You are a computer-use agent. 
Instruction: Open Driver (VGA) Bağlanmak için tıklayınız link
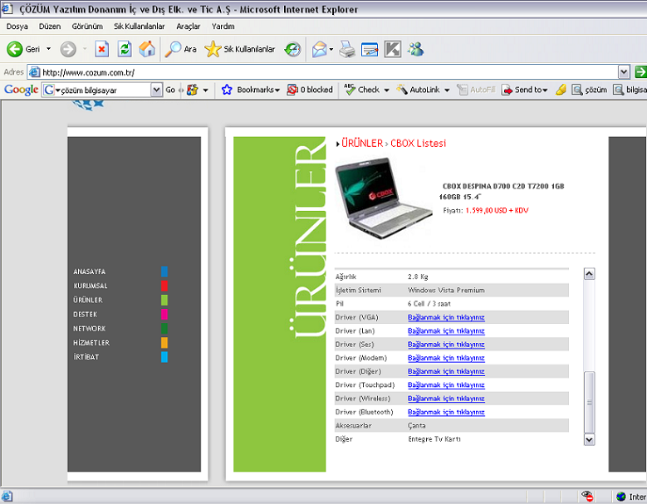pyautogui.click(x=446, y=317)
